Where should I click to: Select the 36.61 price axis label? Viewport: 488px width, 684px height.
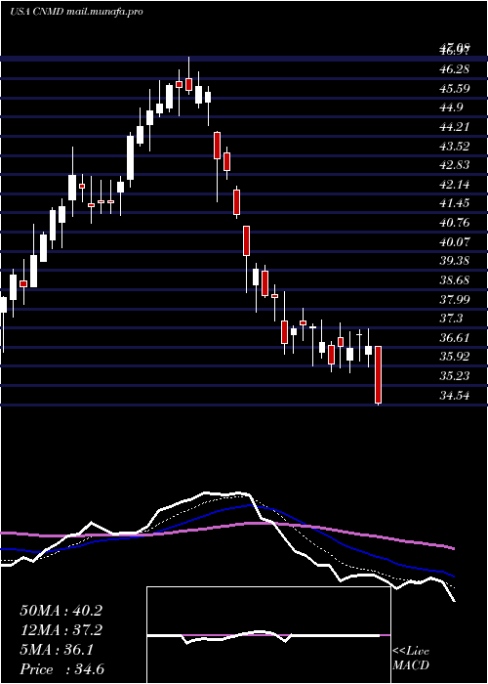tap(454, 338)
